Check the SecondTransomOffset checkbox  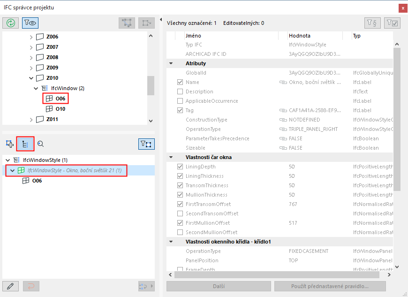(180, 213)
